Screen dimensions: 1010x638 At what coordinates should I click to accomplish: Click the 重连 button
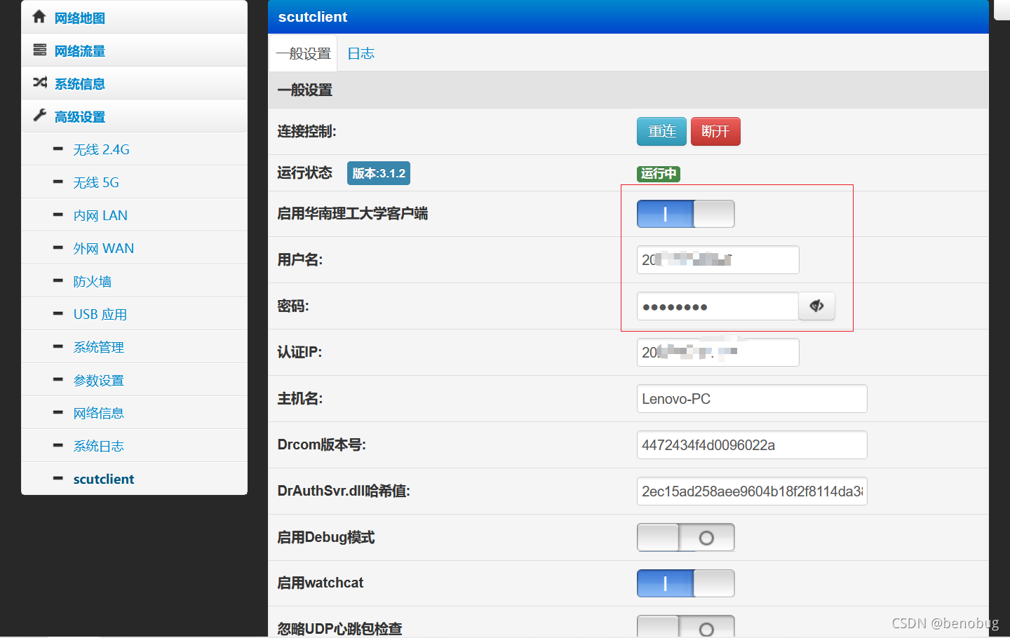(x=661, y=131)
